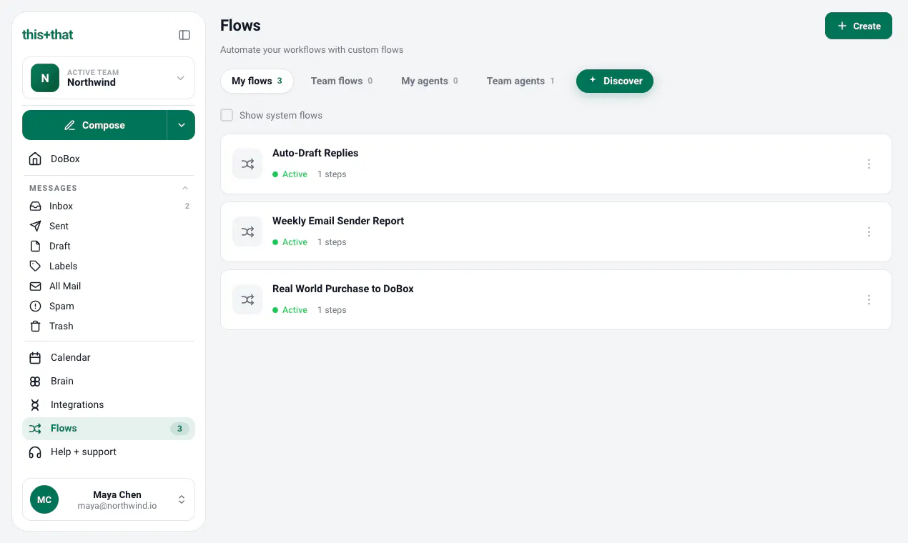Collapse the sidebar using the panel icon

184,35
